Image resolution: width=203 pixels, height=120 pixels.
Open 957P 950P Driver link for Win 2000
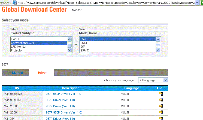coord(64,112)
